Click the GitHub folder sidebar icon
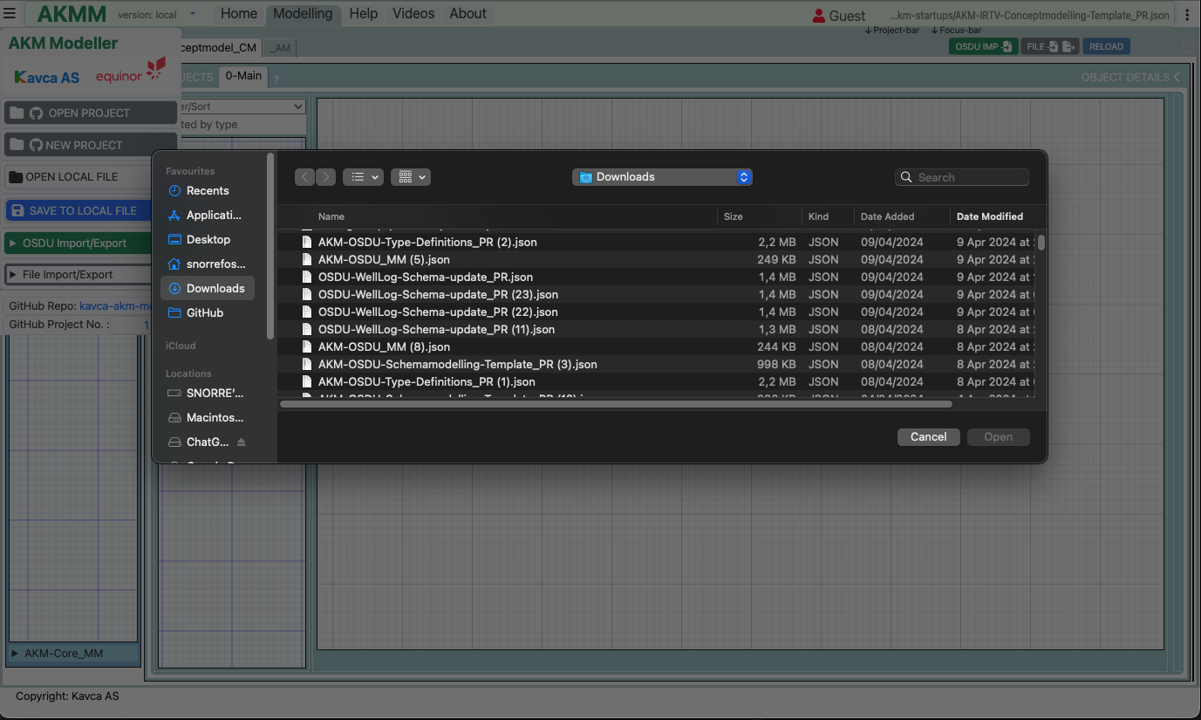The image size is (1201, 720). [174, 312]
